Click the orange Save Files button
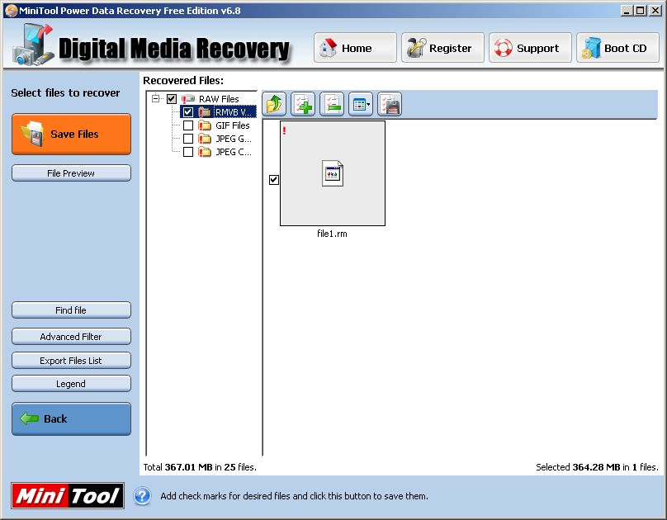Viewport: 667px width, 520px height. point(71,134)
